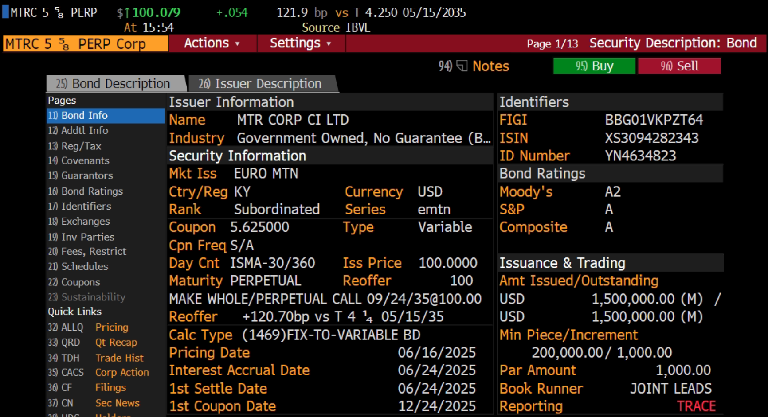Viewport: 768px width, 417px height.
Task: Click the green Buy button
Action: tap(594, 66)
